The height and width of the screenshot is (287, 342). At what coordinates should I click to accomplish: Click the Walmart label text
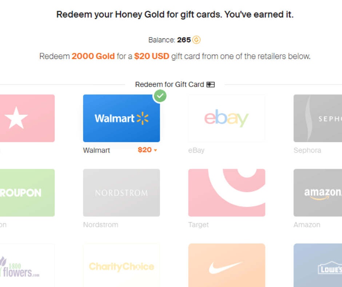point(96,150)
